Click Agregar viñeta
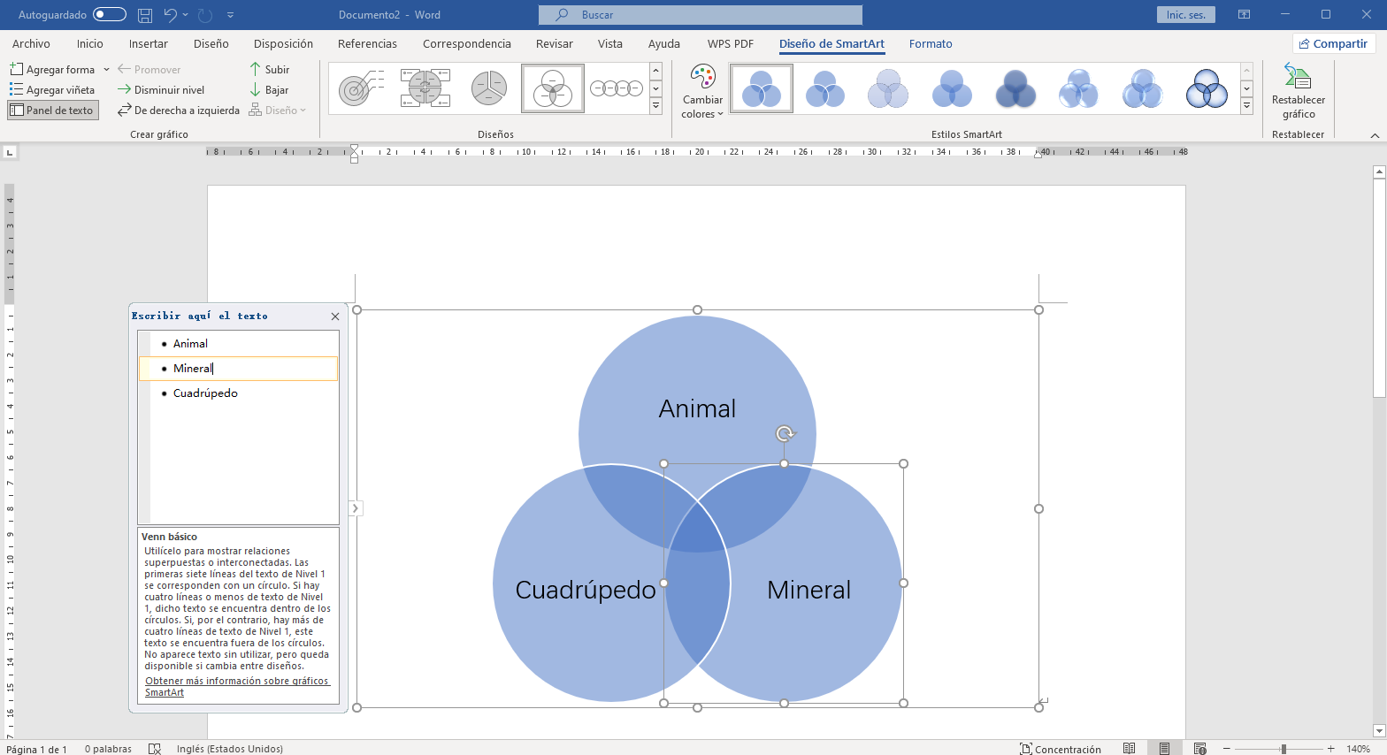Viewport: 1387px width, 755px height. click(x=52, y=89)
